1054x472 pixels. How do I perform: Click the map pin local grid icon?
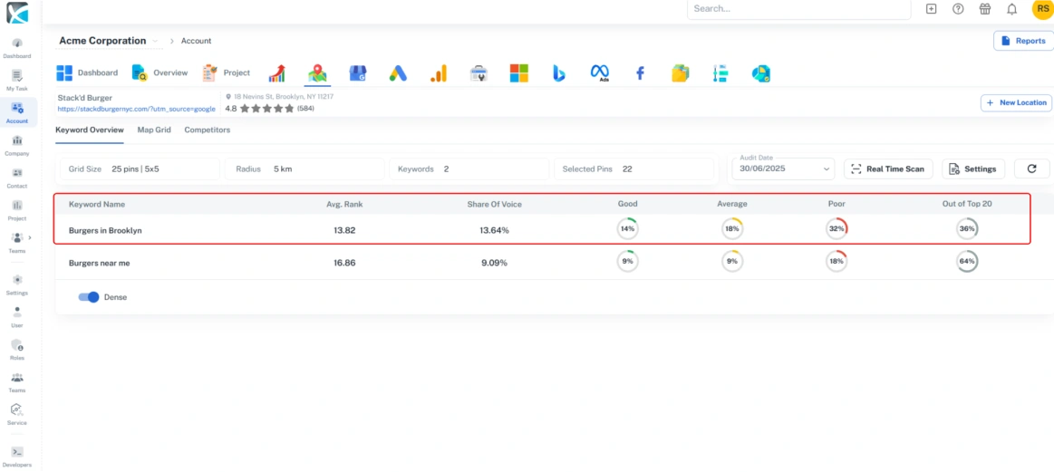coord(317,73)
